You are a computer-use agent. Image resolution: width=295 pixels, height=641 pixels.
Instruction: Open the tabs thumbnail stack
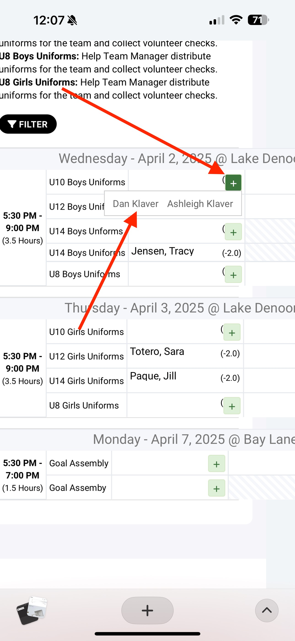click(32, 610)
